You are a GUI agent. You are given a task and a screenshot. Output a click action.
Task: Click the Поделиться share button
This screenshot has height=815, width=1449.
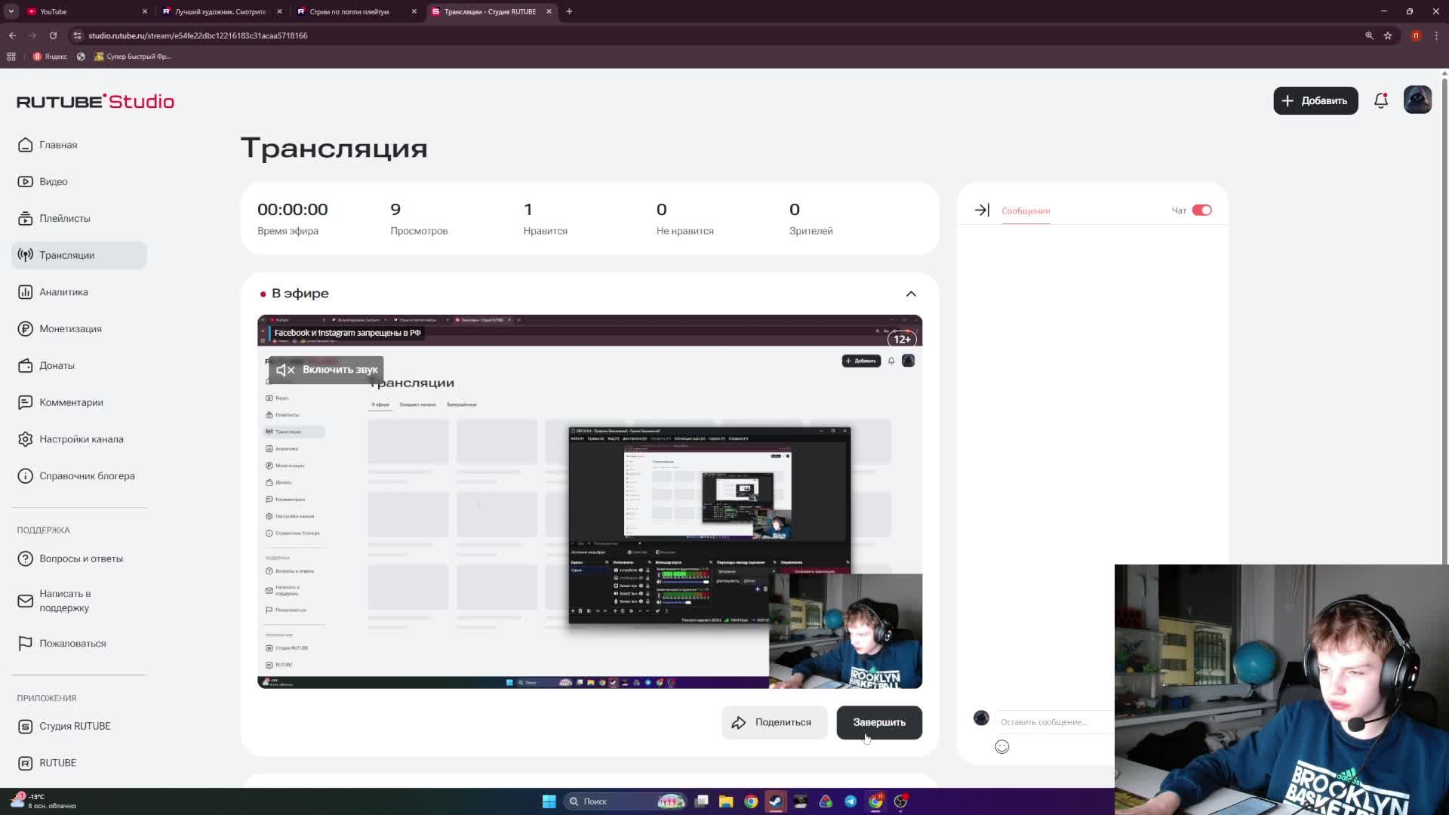(x=774, y=722)
